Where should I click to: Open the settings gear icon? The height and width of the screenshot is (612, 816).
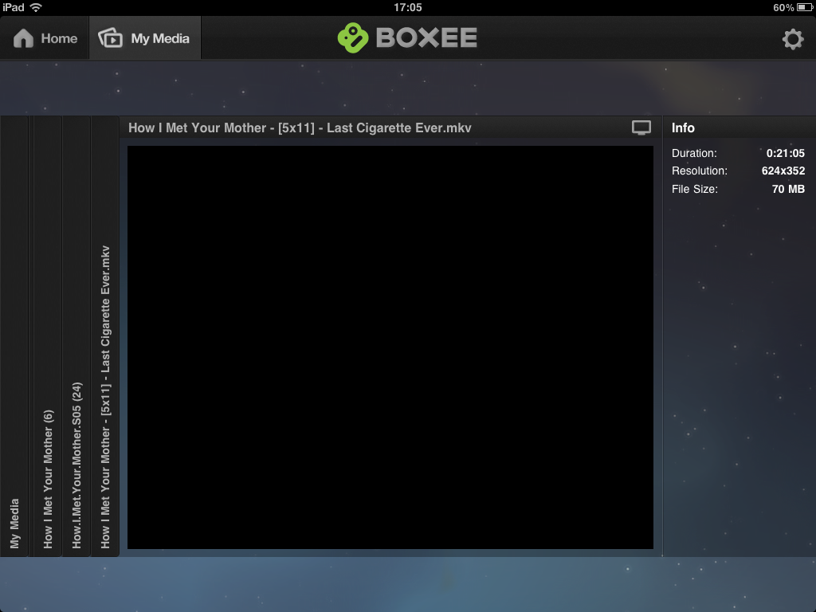[793, 39]
